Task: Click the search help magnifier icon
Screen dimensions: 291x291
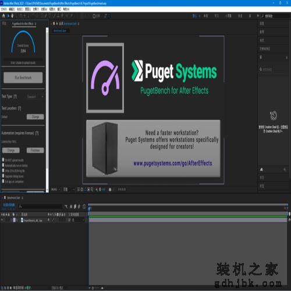Action: click(262, 16)
